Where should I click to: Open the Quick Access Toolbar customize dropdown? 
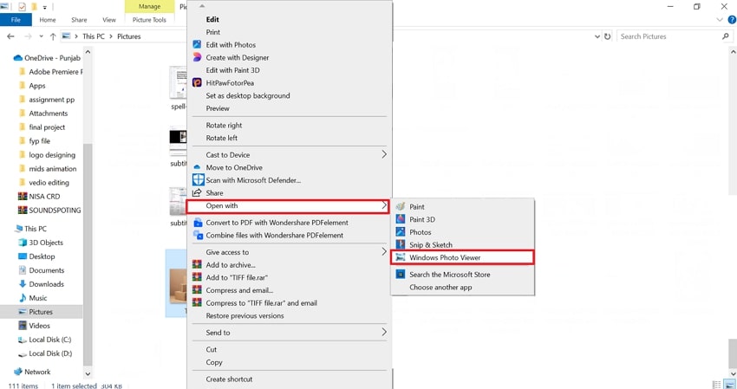pyautogui.click(x=44, y=7)
